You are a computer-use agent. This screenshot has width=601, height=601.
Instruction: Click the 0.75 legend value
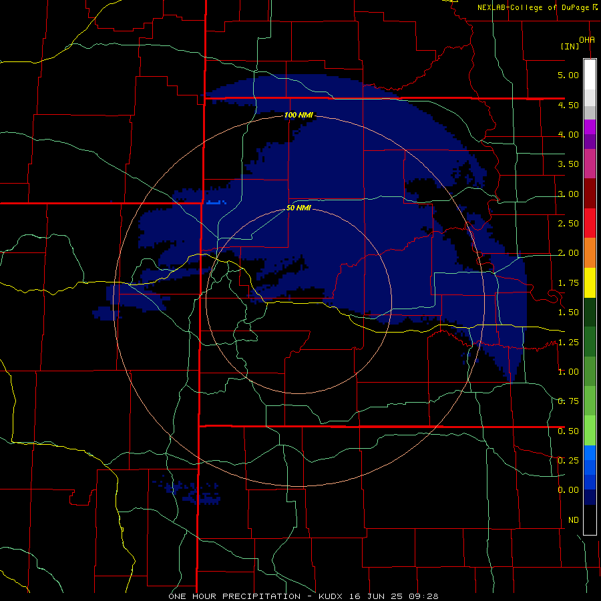tap(568, 401)
